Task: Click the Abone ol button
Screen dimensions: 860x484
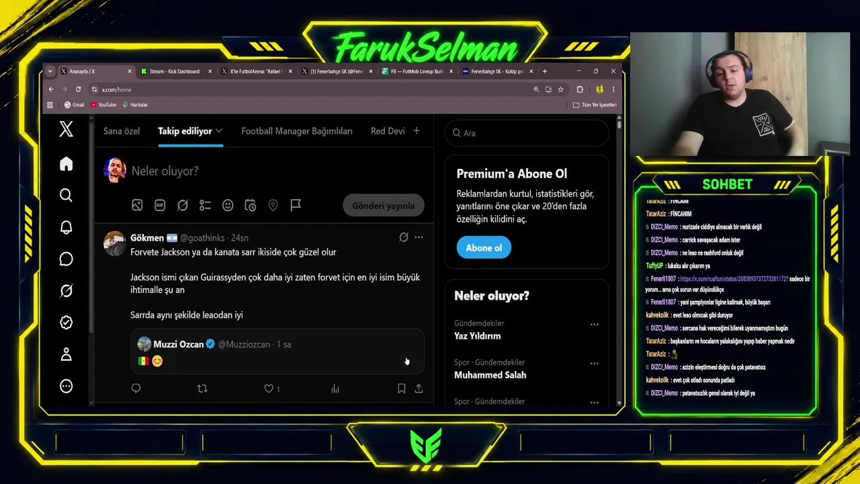Action: pos(484,247)
